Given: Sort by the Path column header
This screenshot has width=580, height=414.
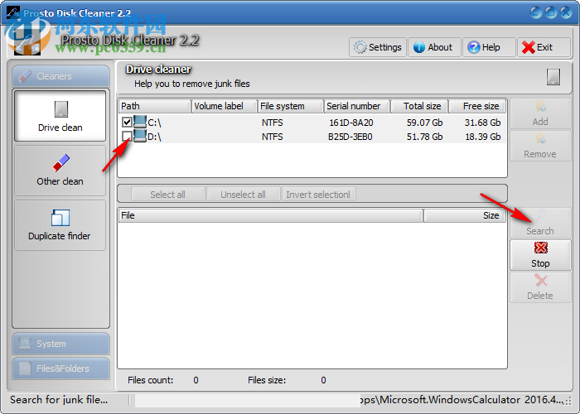Looking at the screenshot, I should point(155,106).
